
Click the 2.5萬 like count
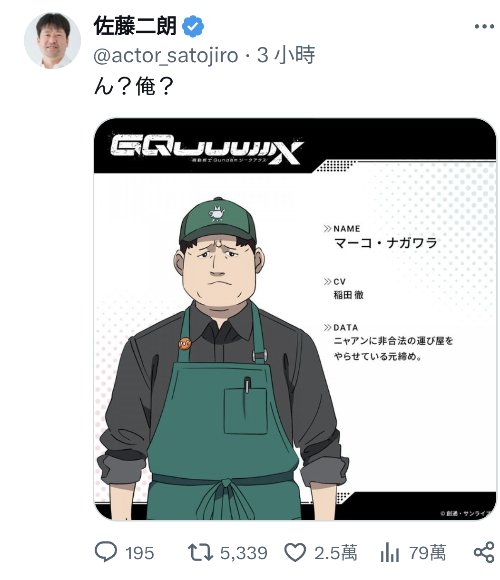[336, 553]
